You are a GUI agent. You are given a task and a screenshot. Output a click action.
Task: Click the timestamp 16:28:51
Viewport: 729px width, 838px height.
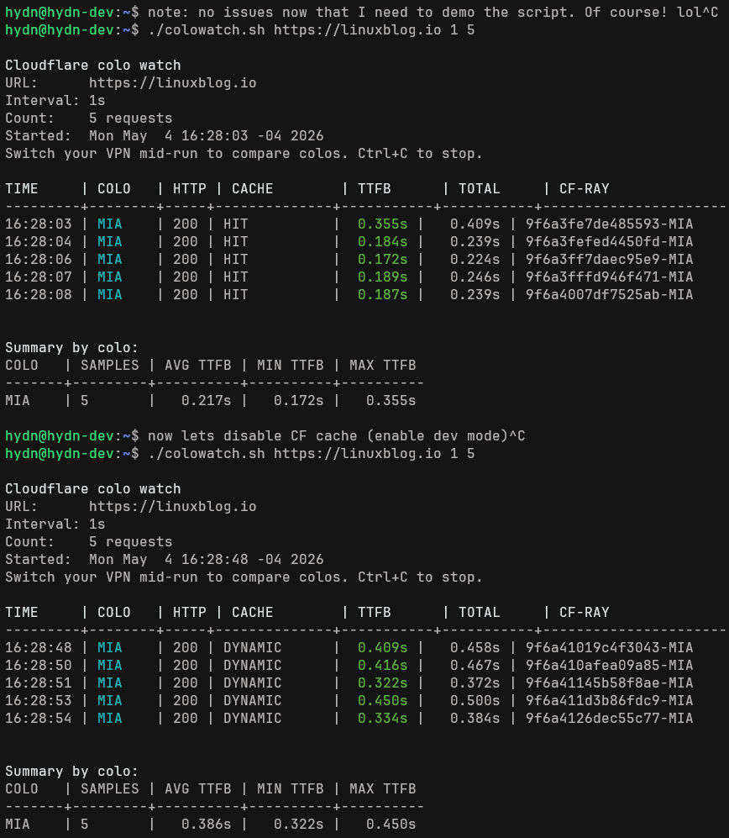pyautogui.click(x=39, y=683)
